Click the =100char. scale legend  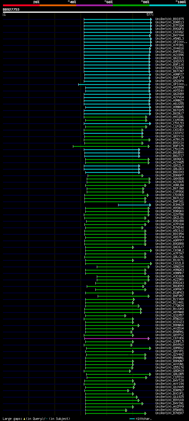tap(140, 419)
